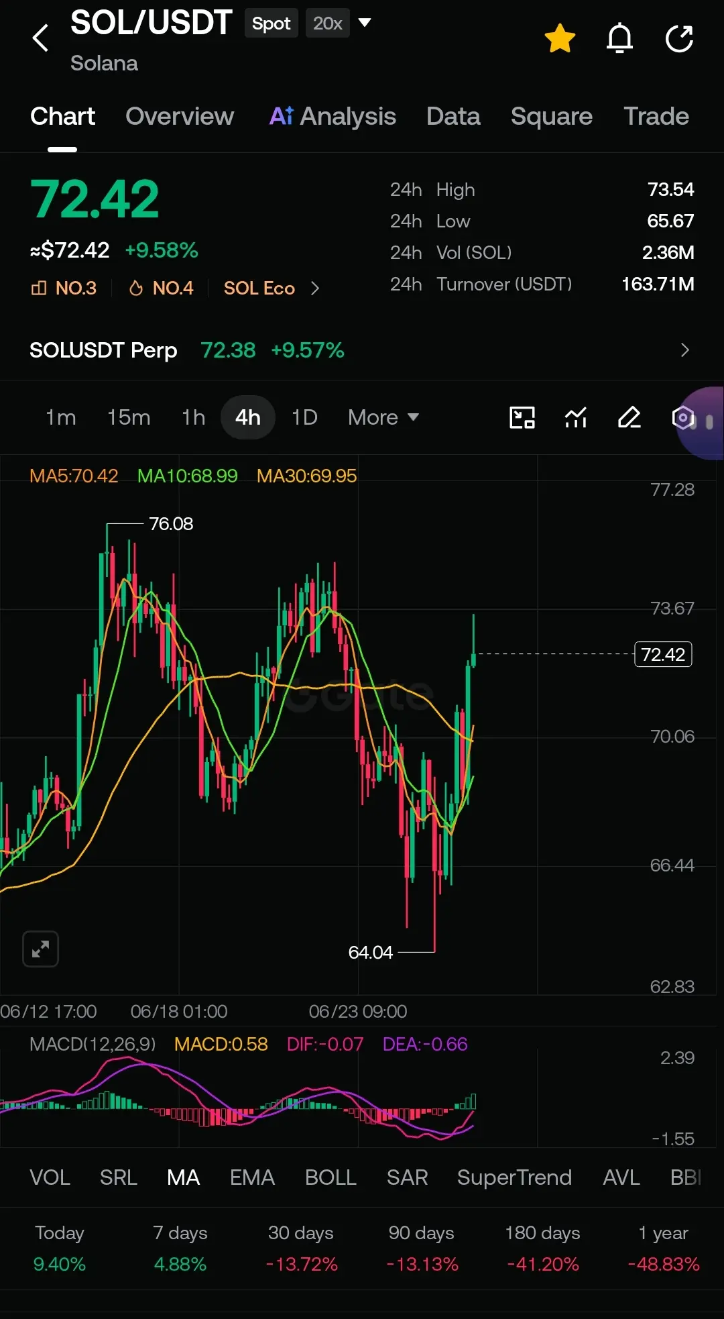Tap the 24h Low value 65.67

tap(670, 221)
